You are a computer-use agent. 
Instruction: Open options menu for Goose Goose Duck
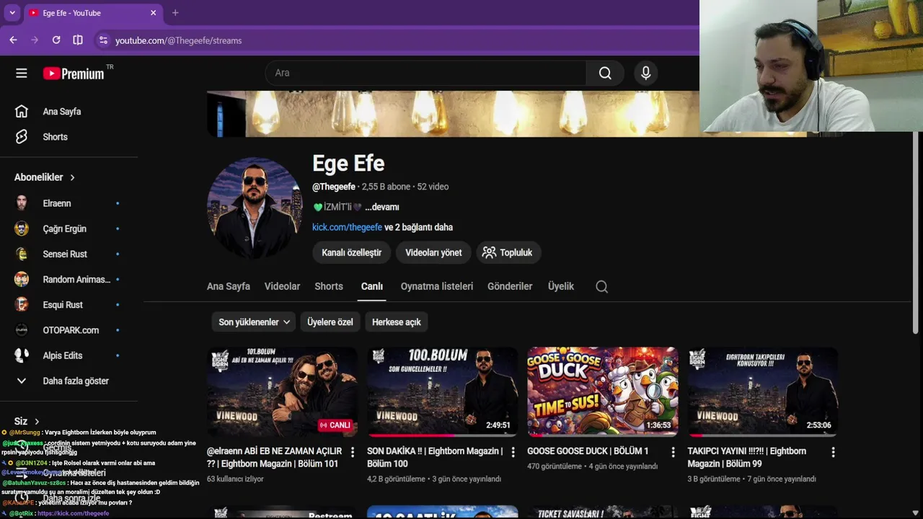pyautogui.click(x=673, y=452)
